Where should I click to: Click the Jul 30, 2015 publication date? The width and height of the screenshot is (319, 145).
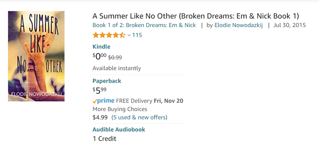pos(289,25)
